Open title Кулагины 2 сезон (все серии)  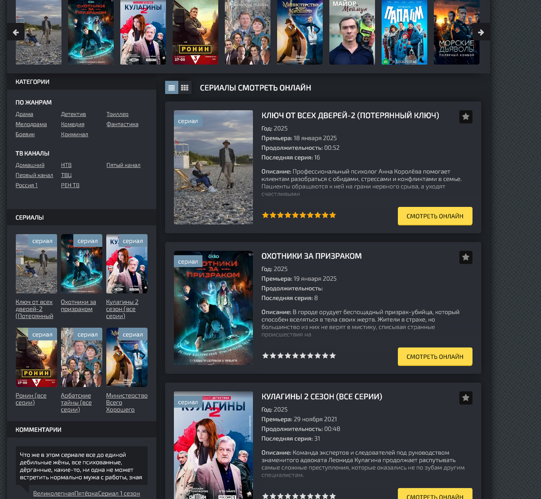[322, 397]
